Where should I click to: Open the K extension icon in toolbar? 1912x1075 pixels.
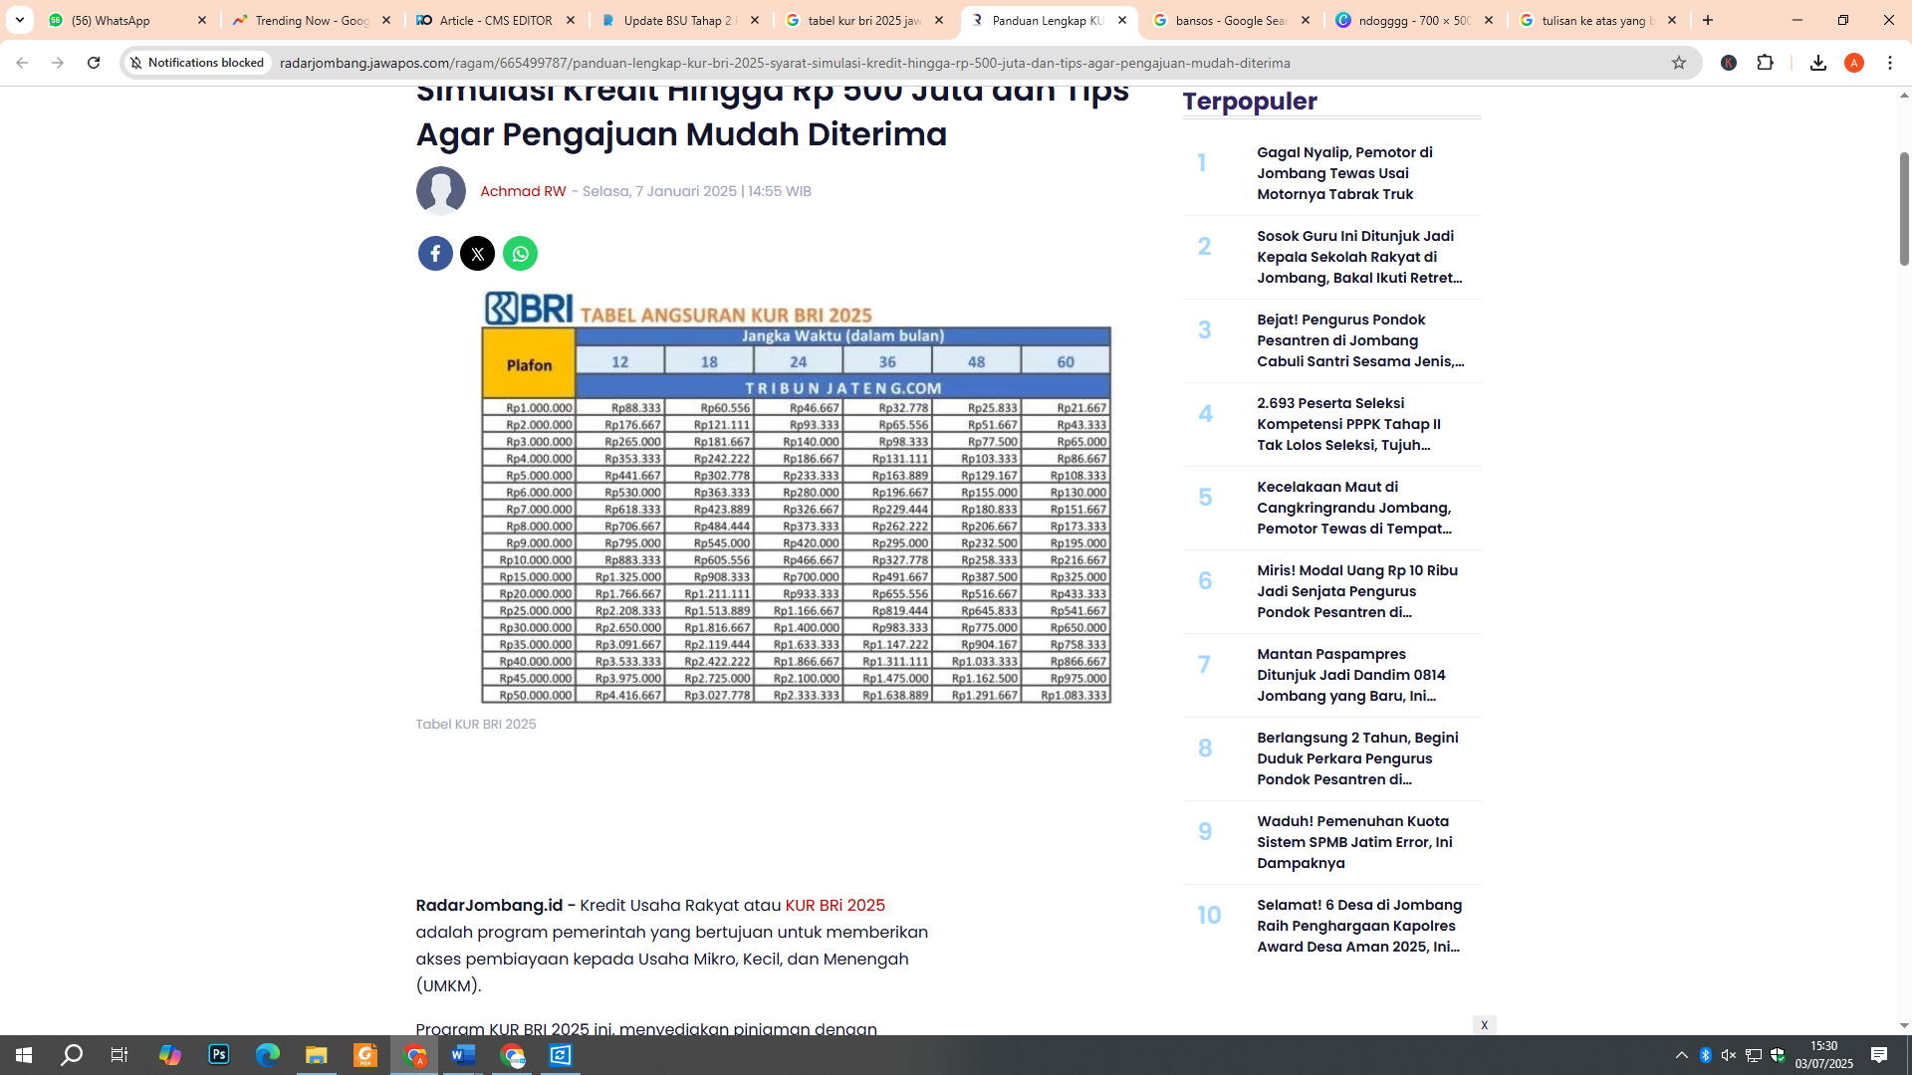(x=1729, y=63)
